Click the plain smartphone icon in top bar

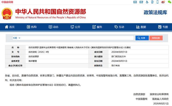coord(157,2)
